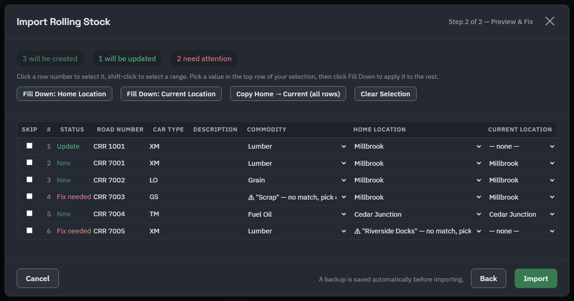The height and width of the screenshot is (301, 574).
Task: Open Cedar Junction current location dropdown
Action: (522, 214)
